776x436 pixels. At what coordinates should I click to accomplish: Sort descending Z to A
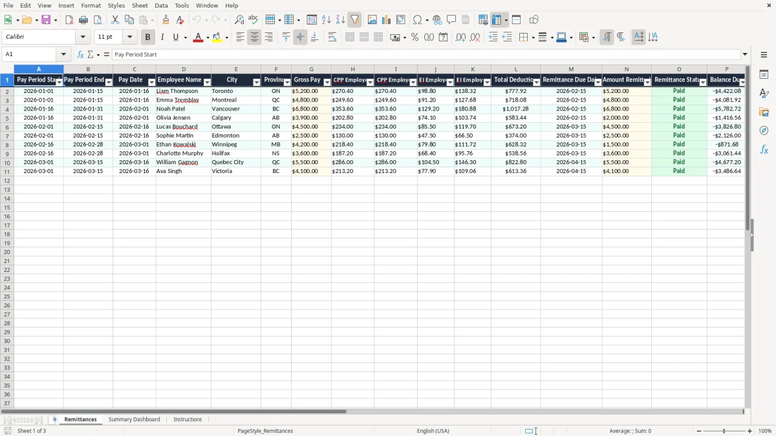(341, 20)
